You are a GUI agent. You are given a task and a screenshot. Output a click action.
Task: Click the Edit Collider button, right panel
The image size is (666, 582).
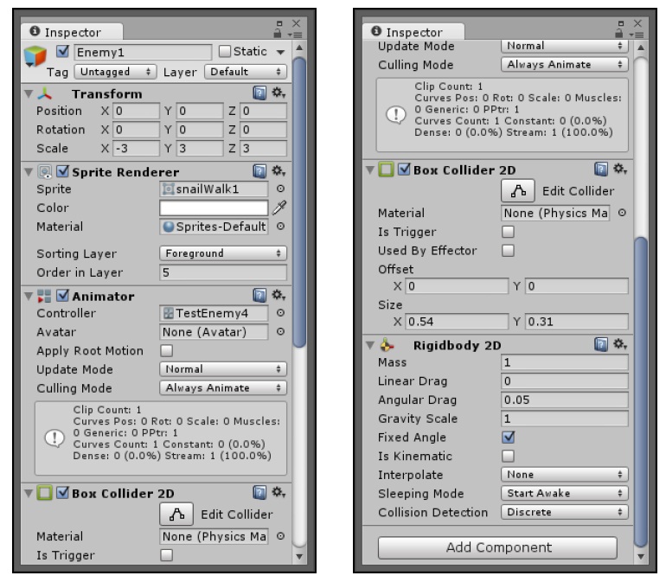pos(518,191)
